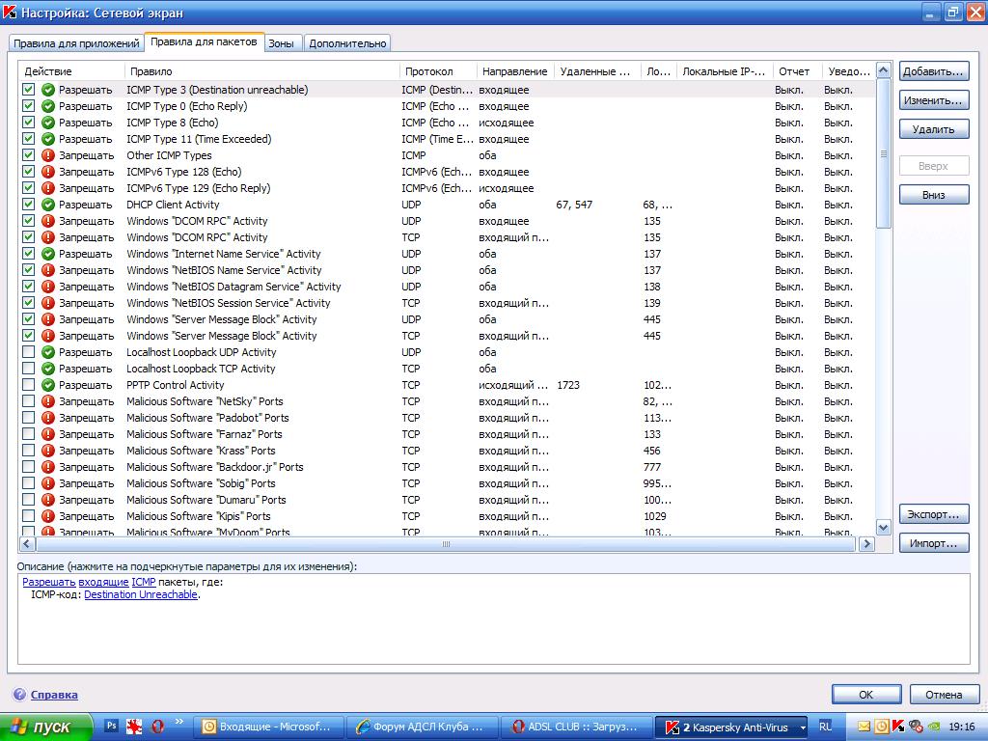Check the Malicious Software "Backdoor.jr" Ports rule
The image size is (988, 741).
click(x=28, y=466)
